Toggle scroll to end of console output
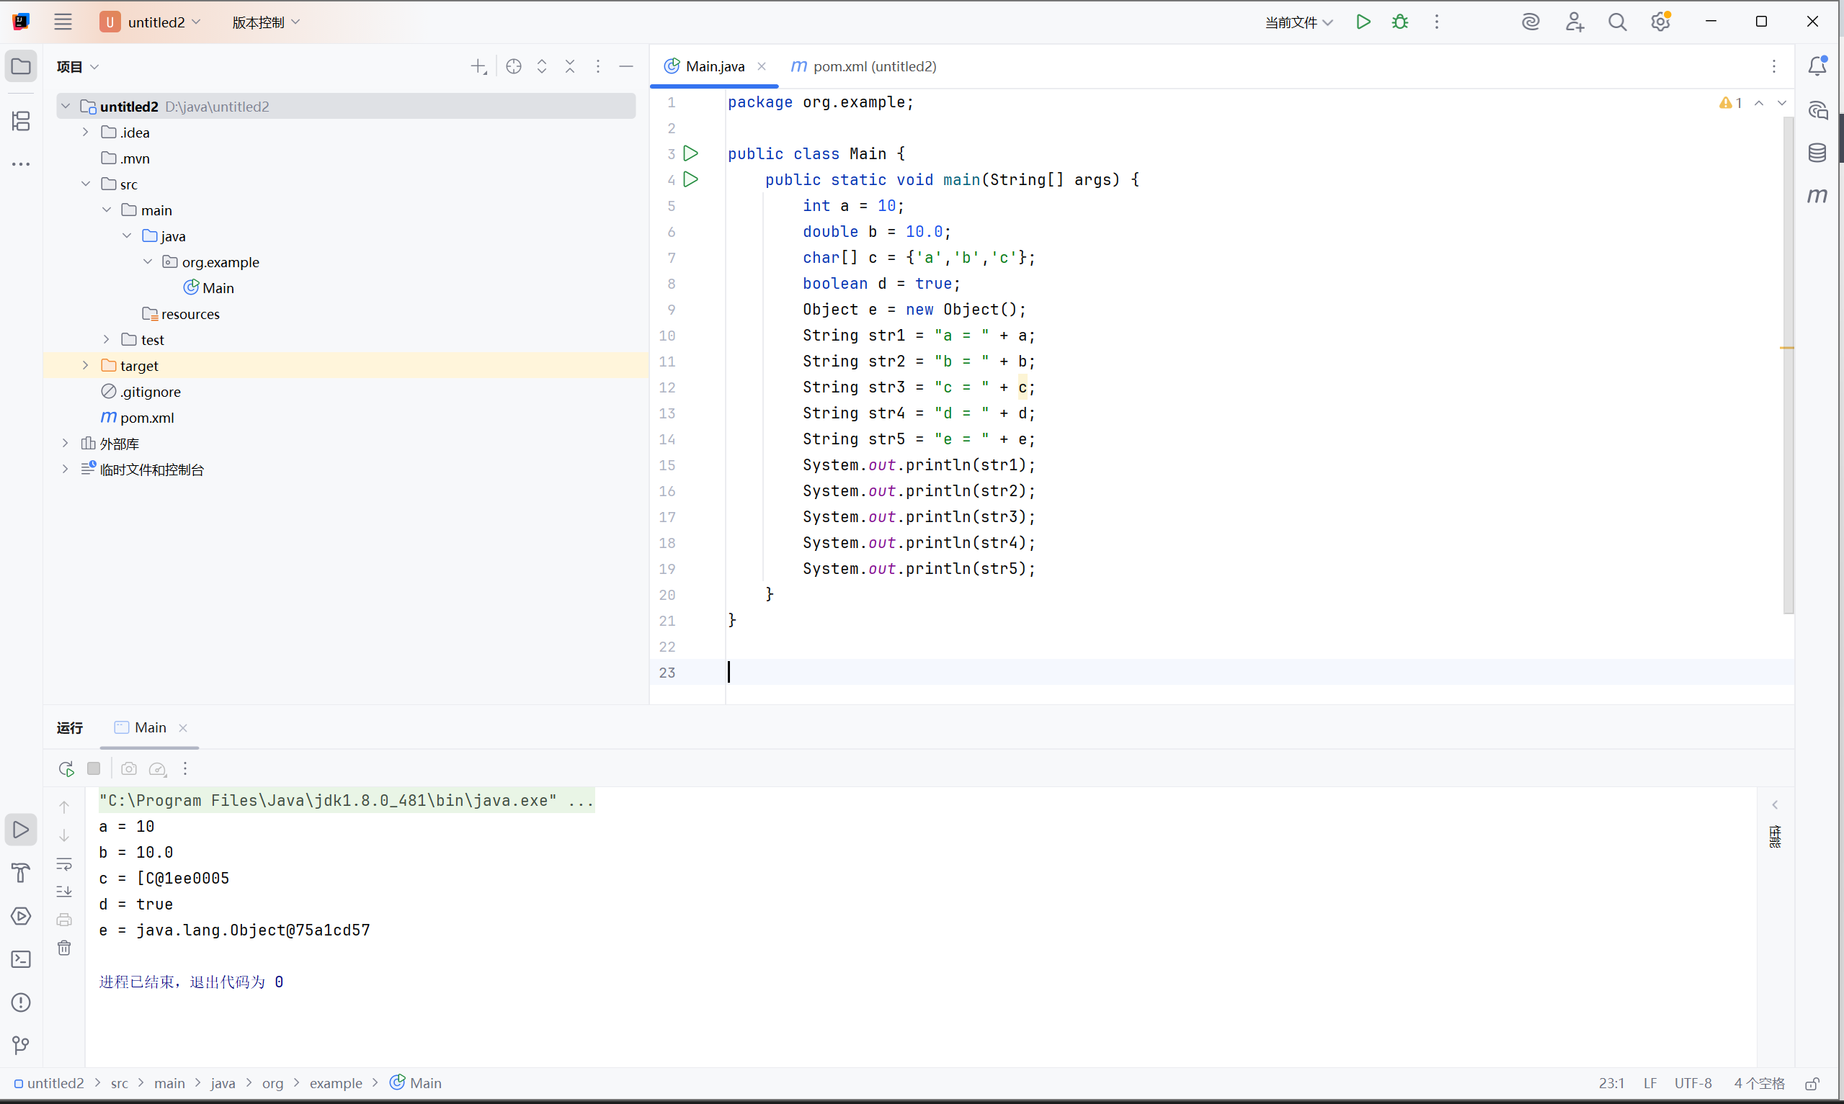Screen dimensions: 1844x1104 point(65,892)
